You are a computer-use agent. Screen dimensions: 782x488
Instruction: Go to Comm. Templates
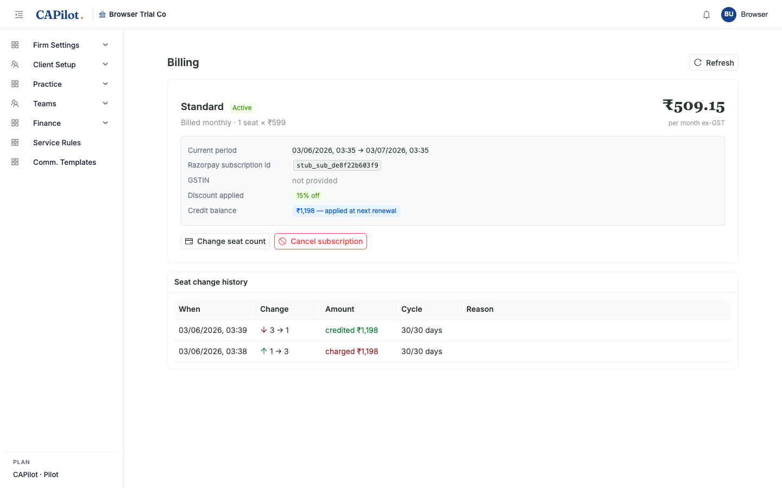coord(61,162)
